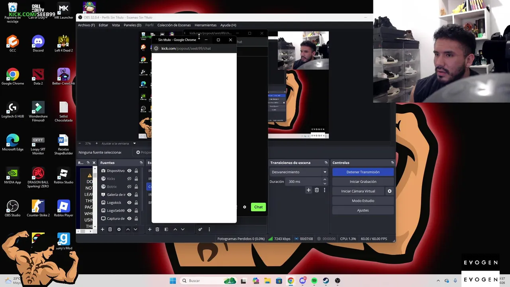Click Iniciar Grabación button

click(x=363, y=181)
